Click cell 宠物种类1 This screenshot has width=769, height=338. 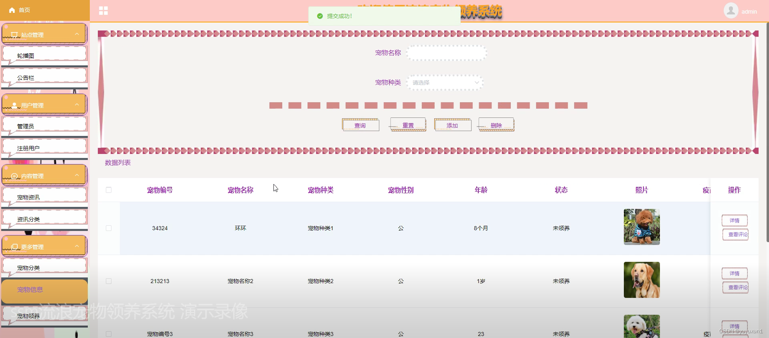pos(321,228)
